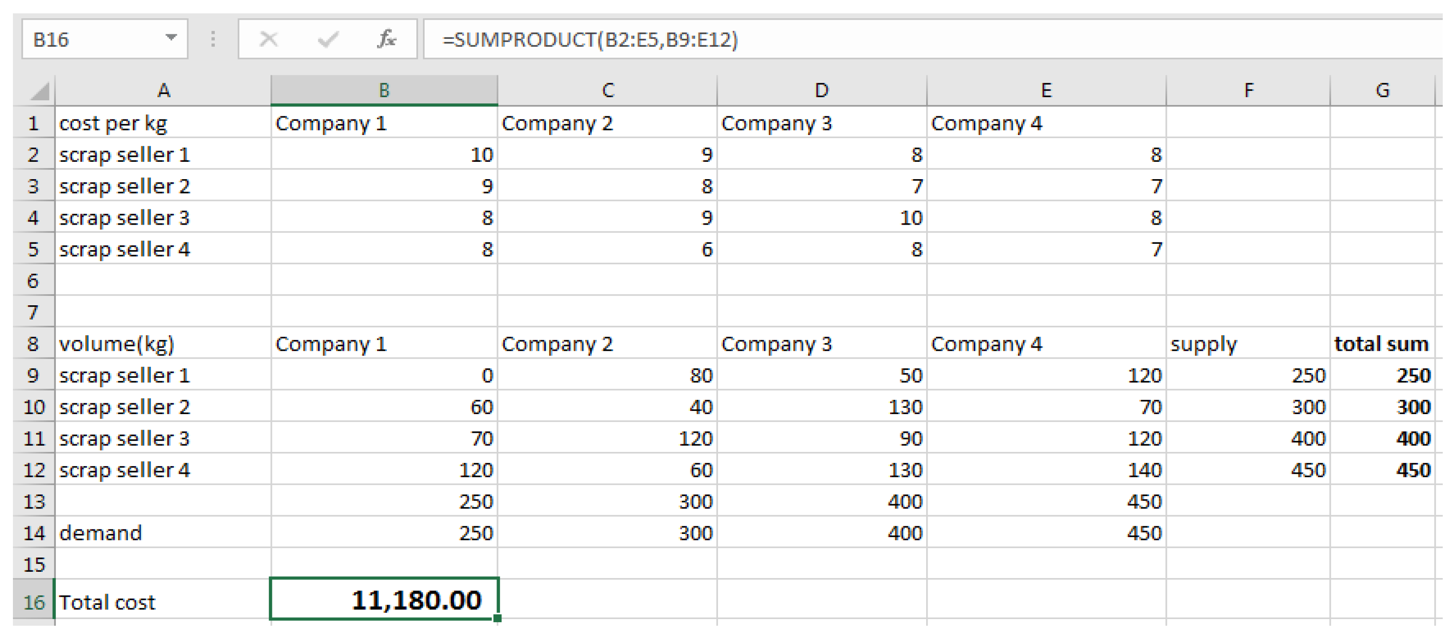1453x644 pixels.
Task: Click the fill handle of selected cell B16
Action: [497, 618]
